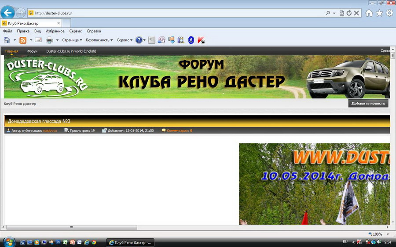Image resolution: width=396 pixels, height=247 pixels.
Task: Open Favorites via the star icon
Action: point(379,13)
